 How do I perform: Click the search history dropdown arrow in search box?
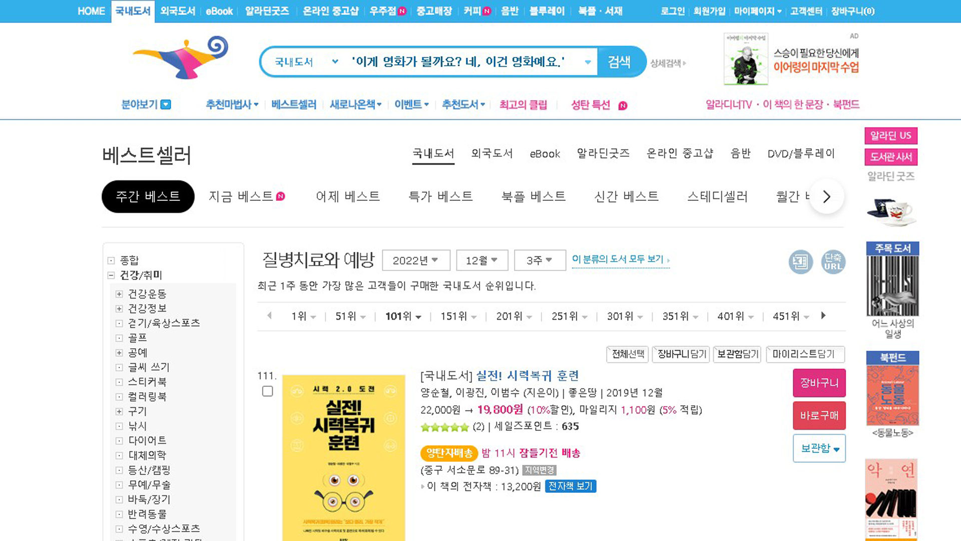tap(588, 62)
